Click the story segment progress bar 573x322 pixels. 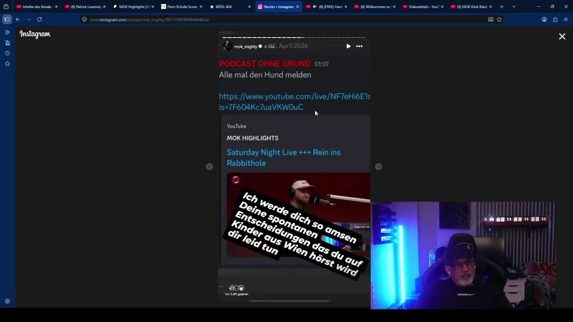294,38
